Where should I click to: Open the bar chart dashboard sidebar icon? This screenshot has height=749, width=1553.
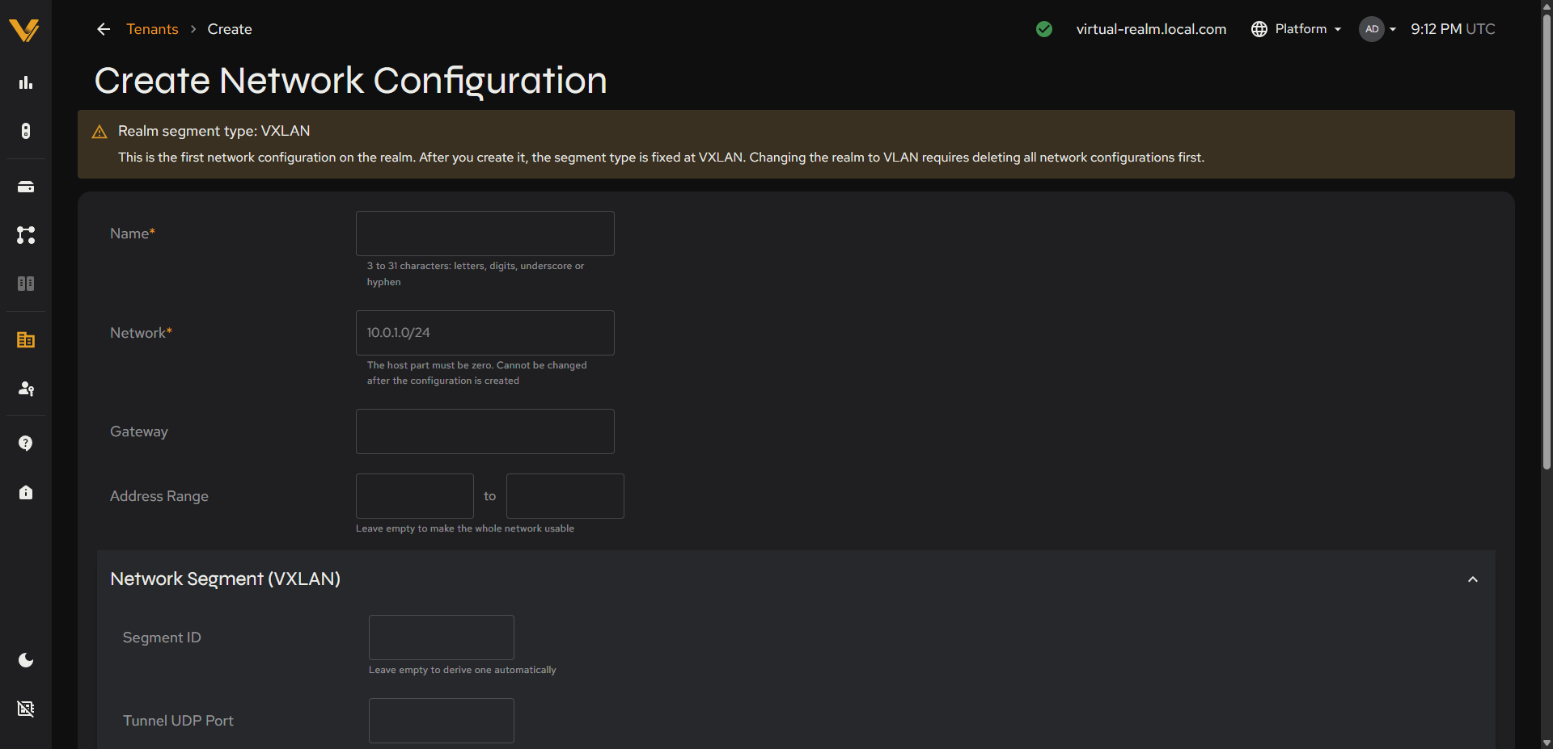(x=26, y=82)
